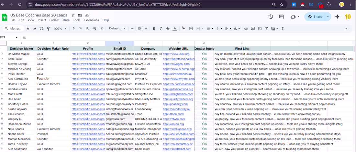The width and height of the screenshot is (356, 152).
Task: Open the meeting camera dropdown
Action: pyautogui.click(x=298, y=16)
